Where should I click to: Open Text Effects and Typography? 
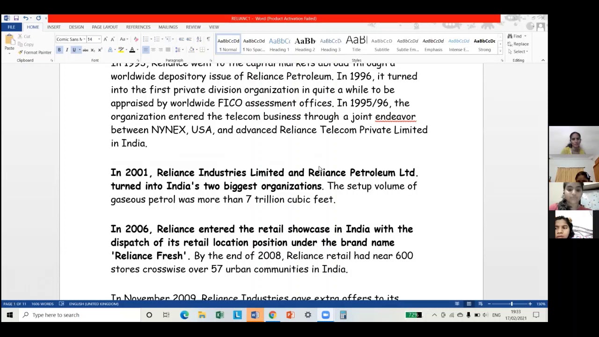[x=110, y=50]
